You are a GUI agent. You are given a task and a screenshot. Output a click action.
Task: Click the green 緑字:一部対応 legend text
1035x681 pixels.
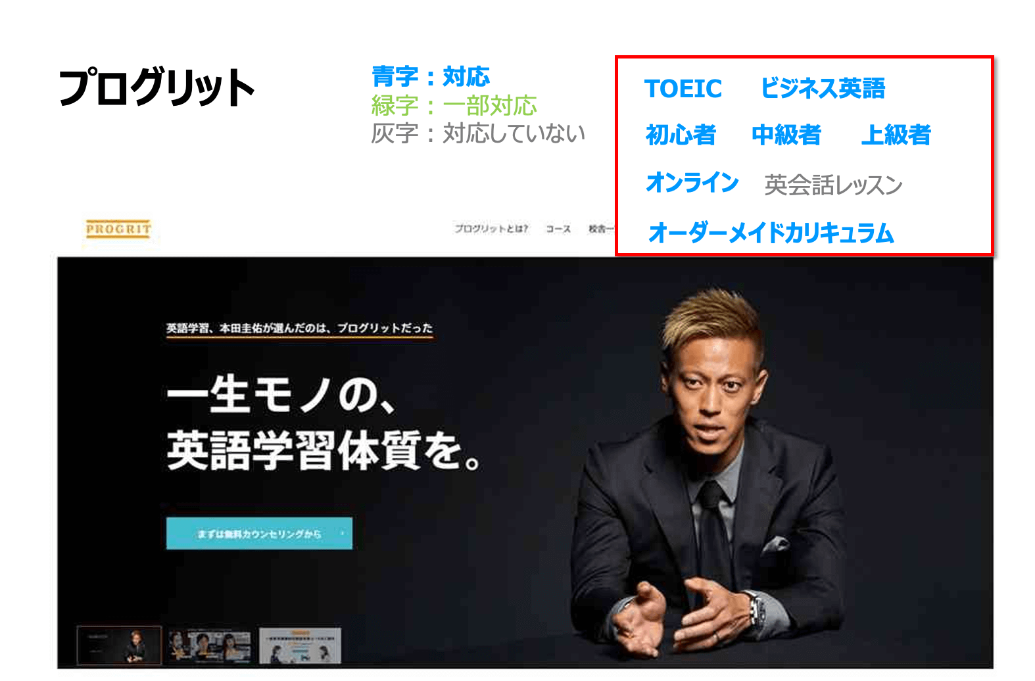(x=454, y=105)
